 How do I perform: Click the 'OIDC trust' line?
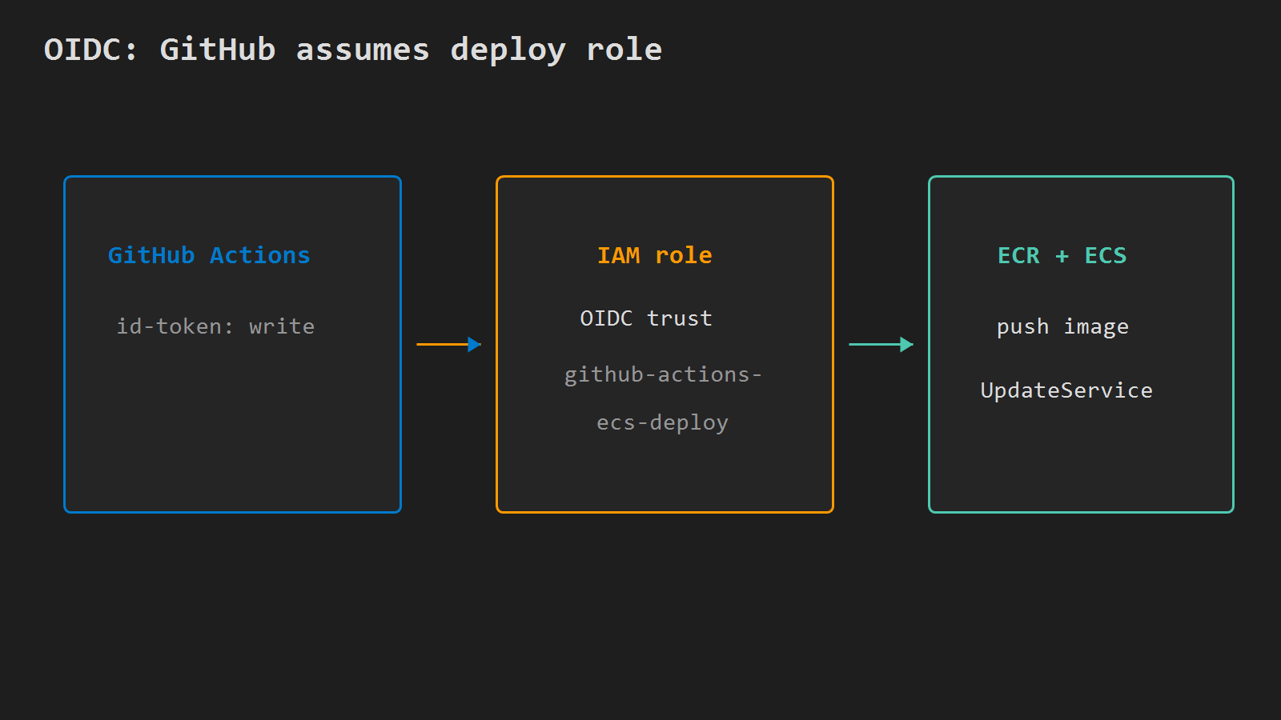(x=646, y=318)
